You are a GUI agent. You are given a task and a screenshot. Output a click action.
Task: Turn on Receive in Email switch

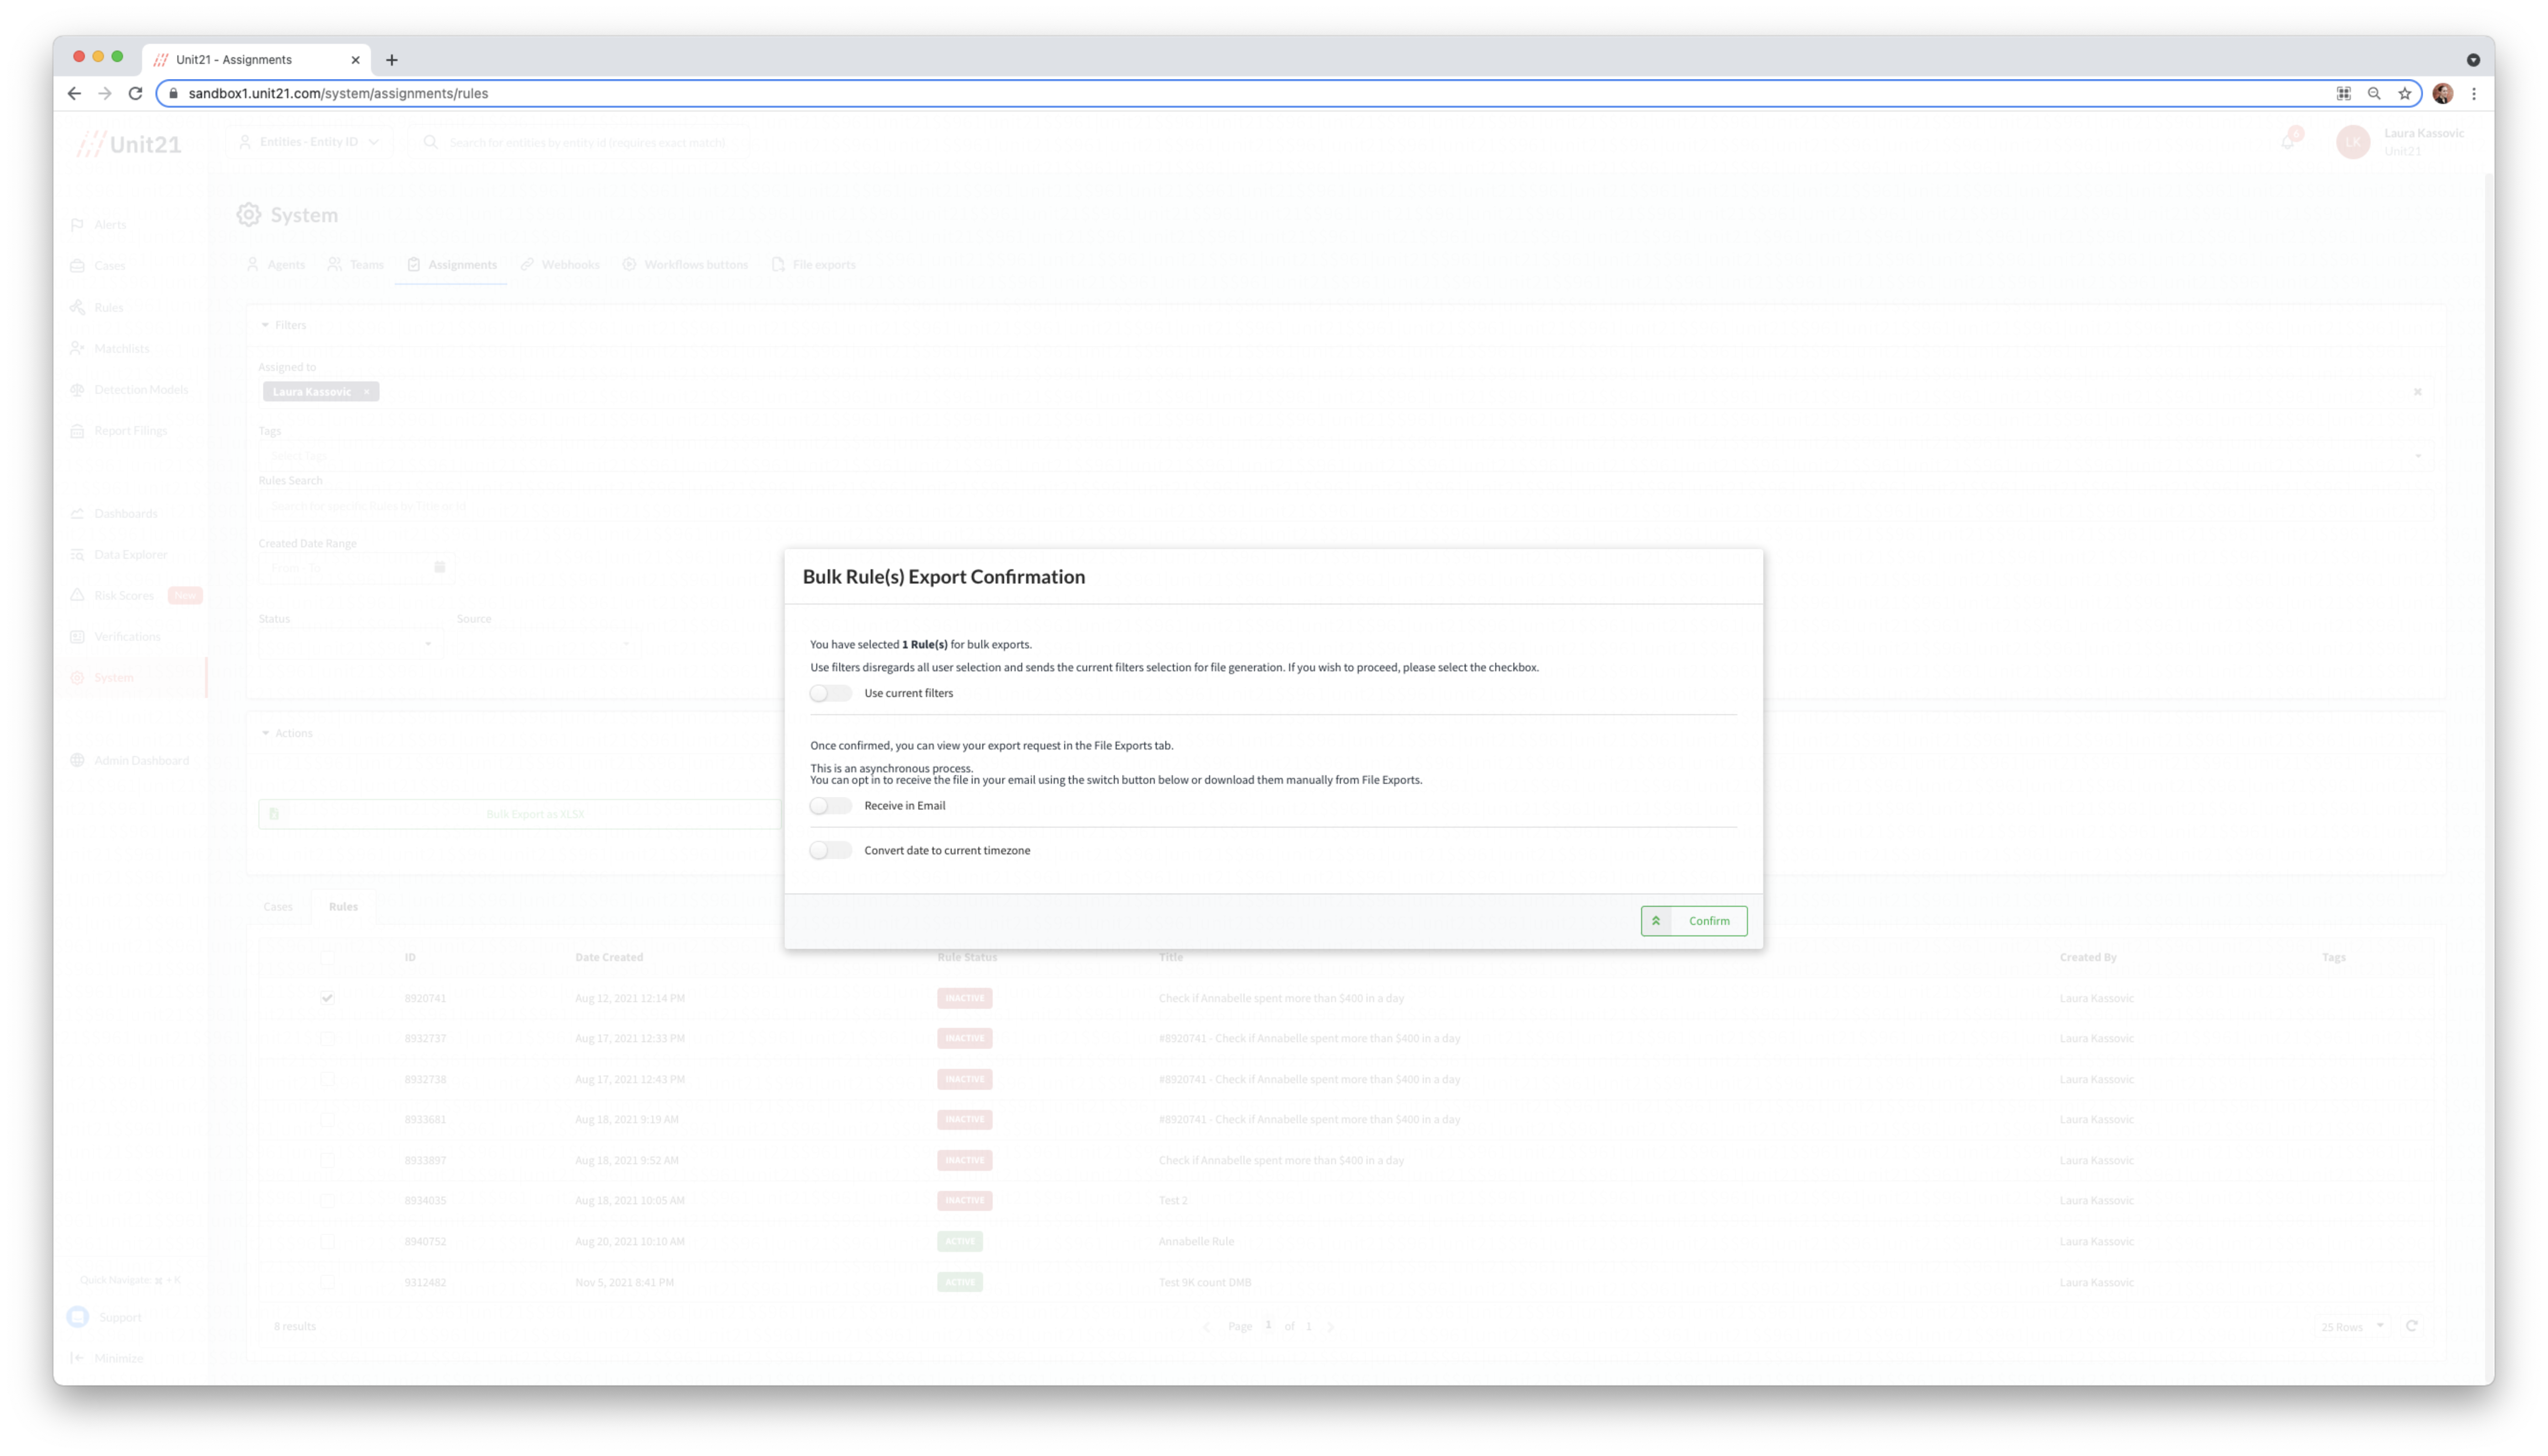point(830,805)
